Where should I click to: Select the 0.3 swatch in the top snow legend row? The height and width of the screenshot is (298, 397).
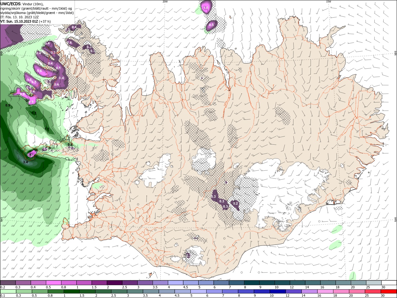click(23, 283)
